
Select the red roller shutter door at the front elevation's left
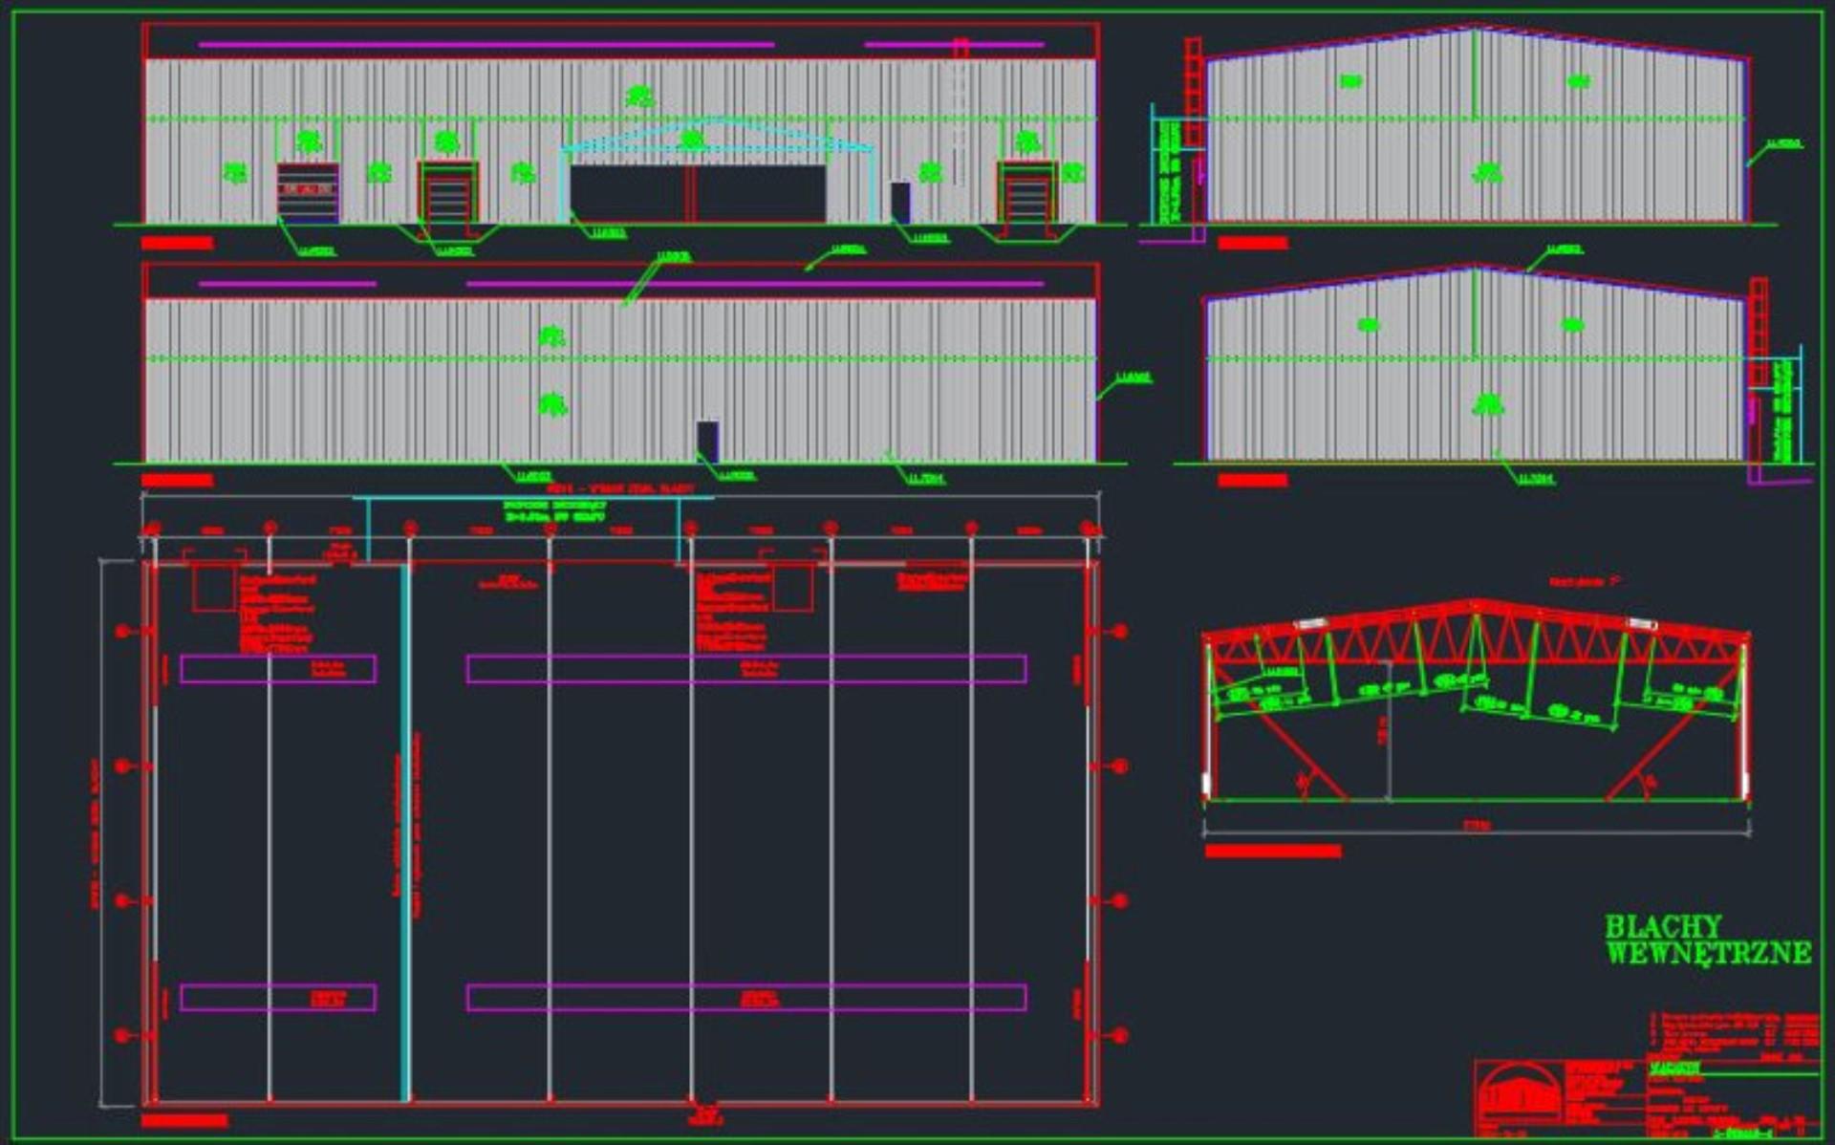pos(308,194)
